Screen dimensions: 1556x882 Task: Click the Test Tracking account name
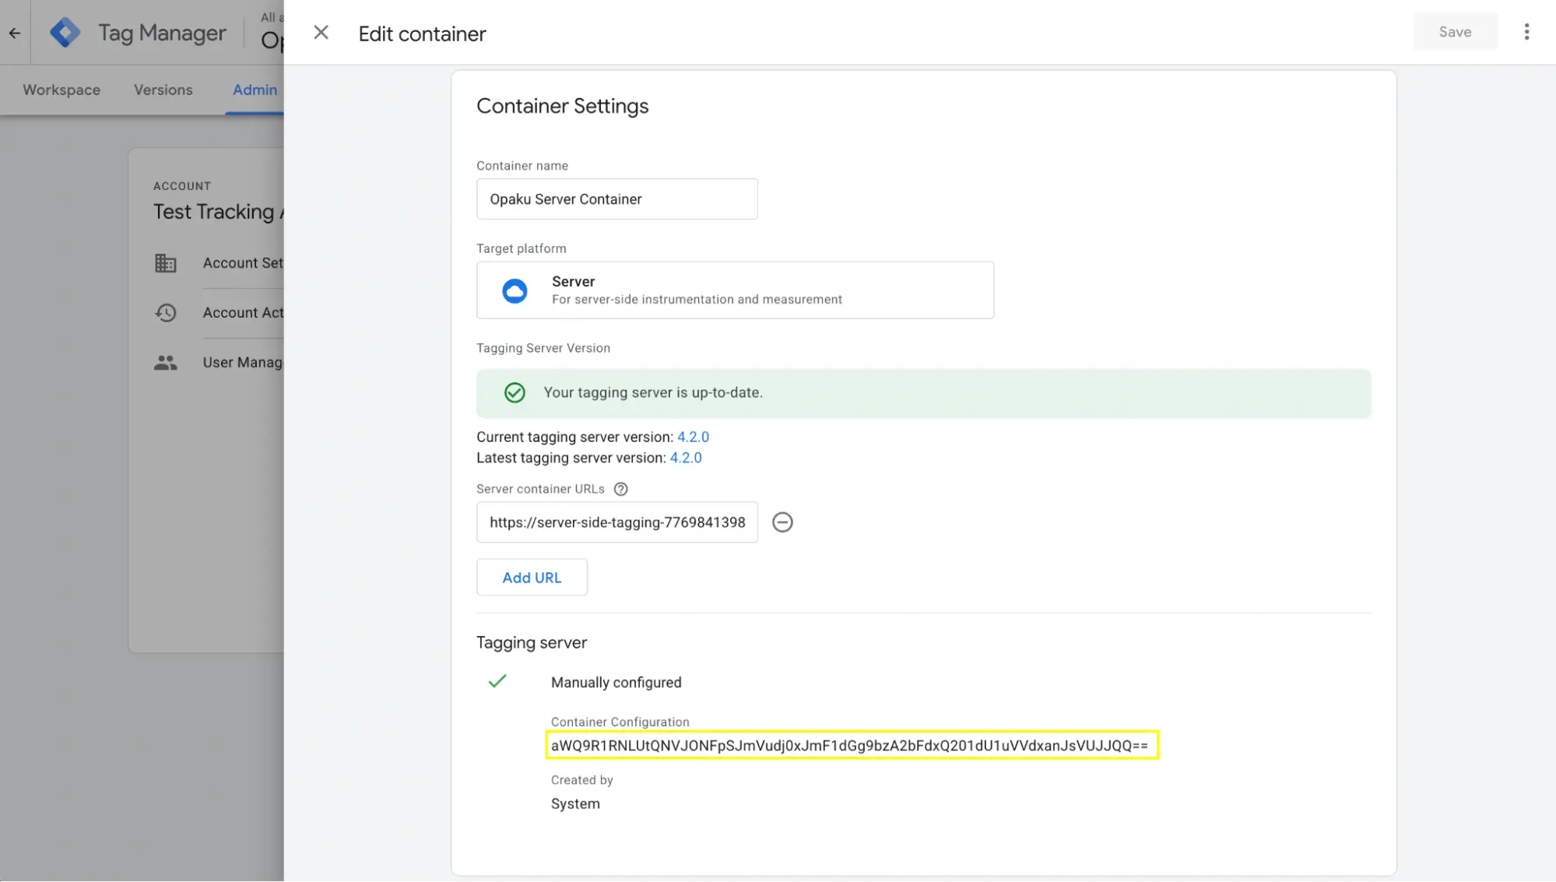point(218,212)
